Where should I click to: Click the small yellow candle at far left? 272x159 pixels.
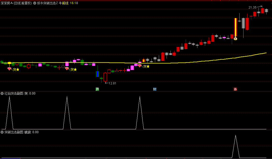[9, 63]
